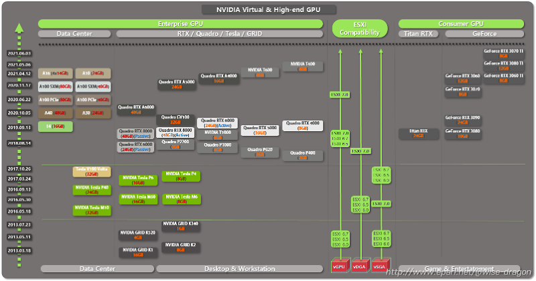
Task: Select the Quadro P400 box
Action: [303, 155]
